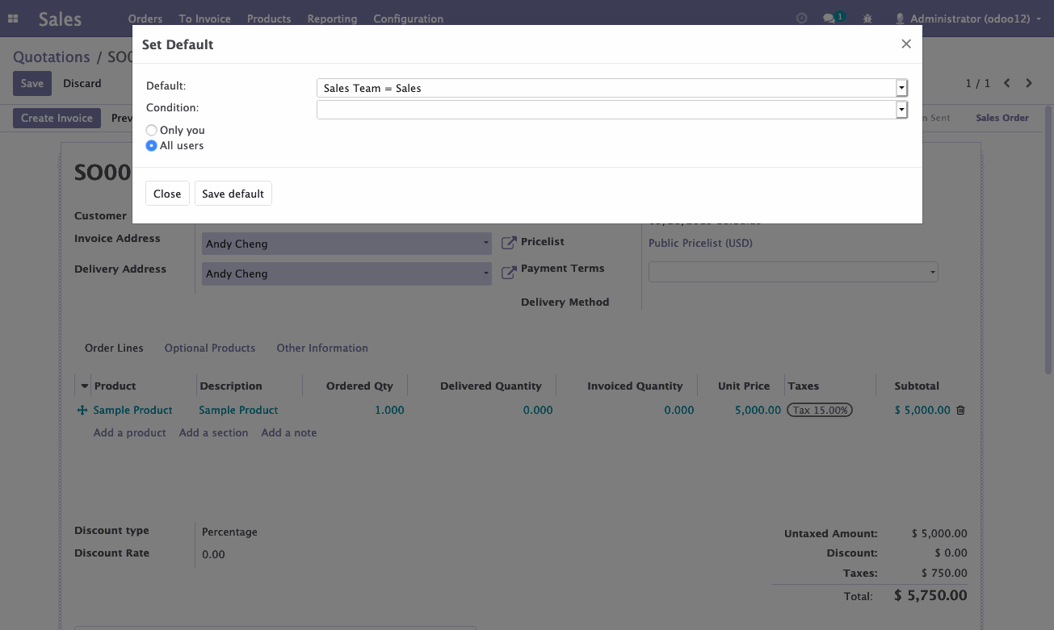This screenshot has width=1054, height=630.
Task: Expand the Condition dropdown
Action: [901, 110]
